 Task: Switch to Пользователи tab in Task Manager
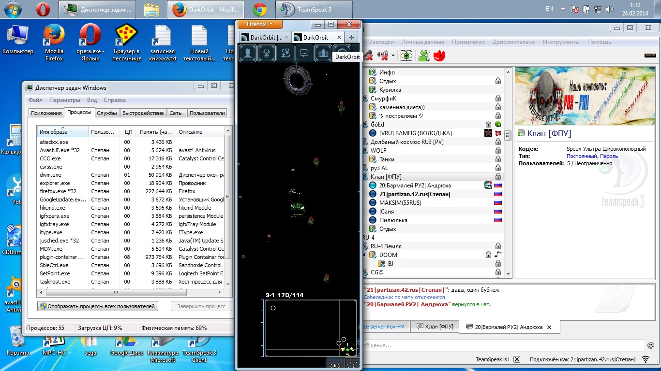(207, 113)
